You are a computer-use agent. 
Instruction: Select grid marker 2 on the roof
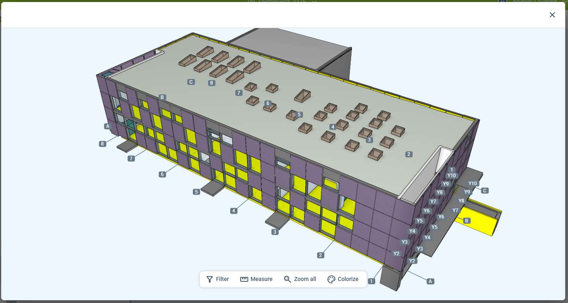click(x=409, y=154)
